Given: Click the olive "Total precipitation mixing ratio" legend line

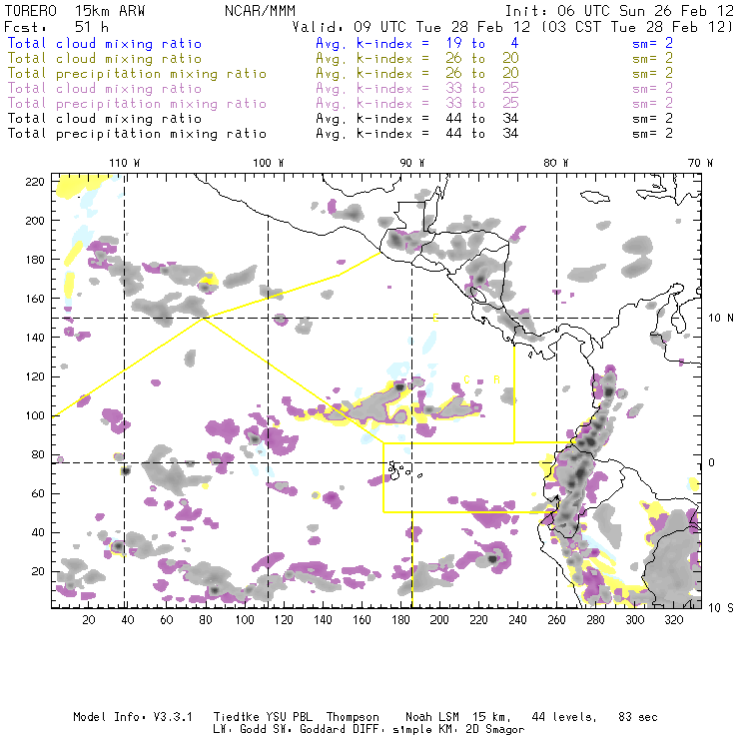Looking at the screenshot, I should 137,74.
